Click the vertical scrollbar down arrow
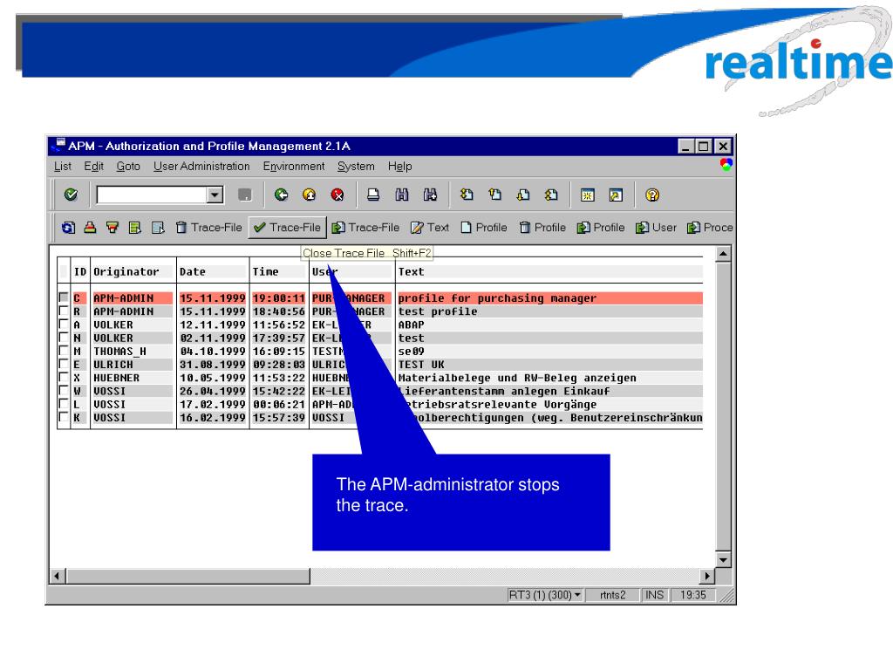This screenshot has height=670, width=893. tap(723, 559)
